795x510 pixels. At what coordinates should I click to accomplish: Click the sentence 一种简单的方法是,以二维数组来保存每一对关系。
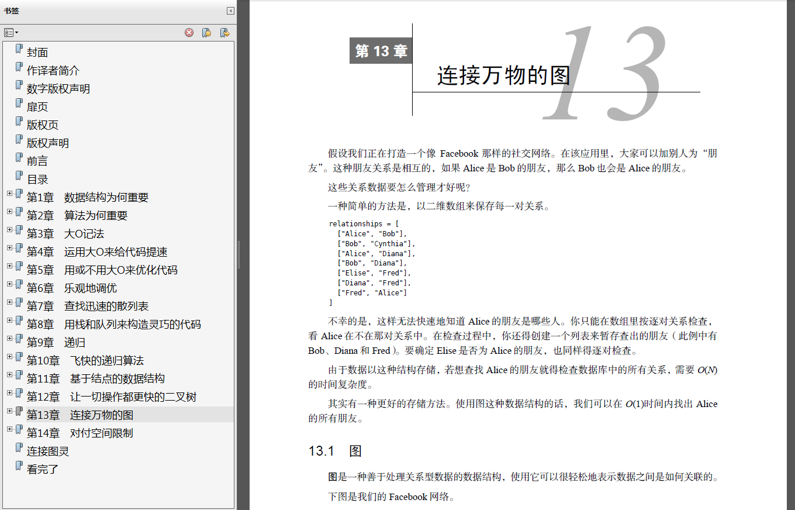pyautogui.click(x=439, y=206)
